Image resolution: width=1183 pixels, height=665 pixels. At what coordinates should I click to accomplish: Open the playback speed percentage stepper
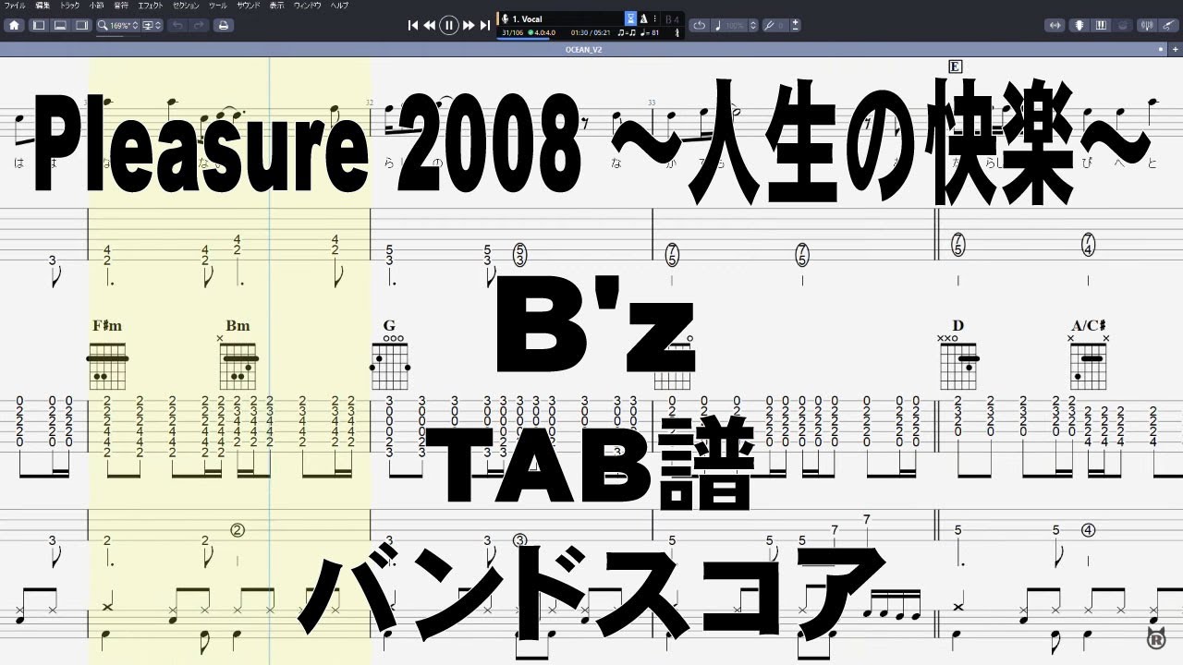753,25
